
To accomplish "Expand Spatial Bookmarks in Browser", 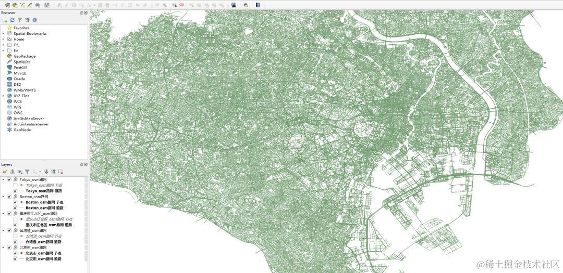I will 3,33.
